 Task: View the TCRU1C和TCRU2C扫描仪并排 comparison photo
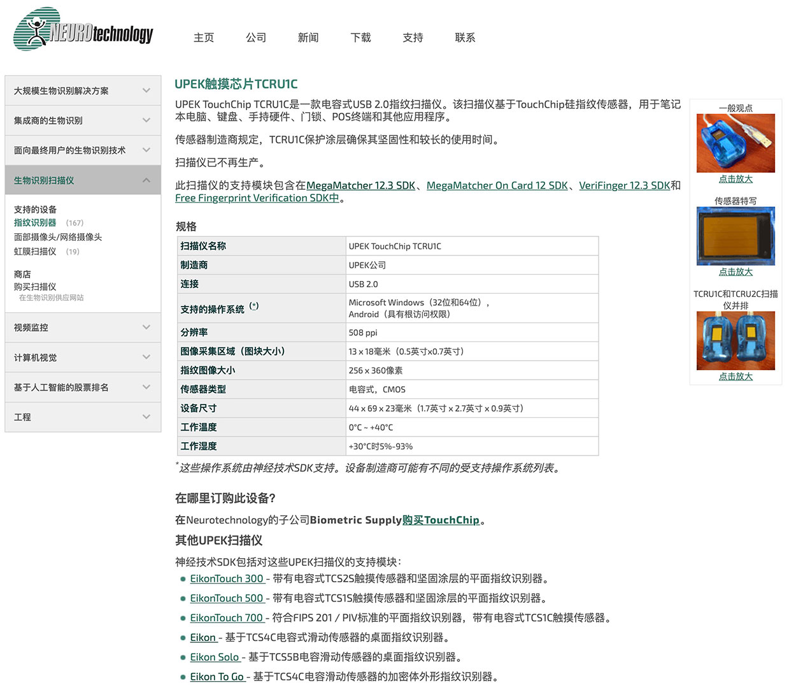tap(736, 340)
